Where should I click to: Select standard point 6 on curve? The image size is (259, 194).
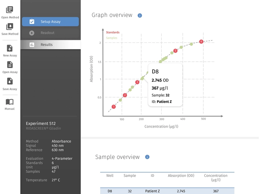click(201, 42)
